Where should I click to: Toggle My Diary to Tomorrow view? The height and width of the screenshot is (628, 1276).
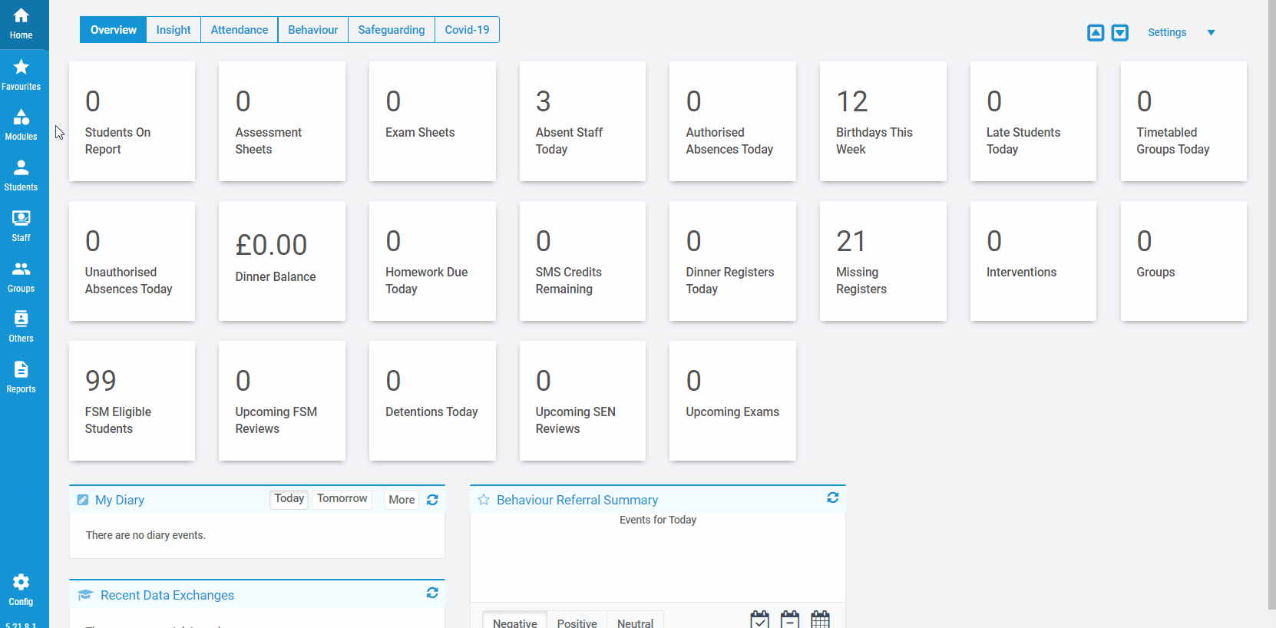pyautogui.click(x=342, y=499)
